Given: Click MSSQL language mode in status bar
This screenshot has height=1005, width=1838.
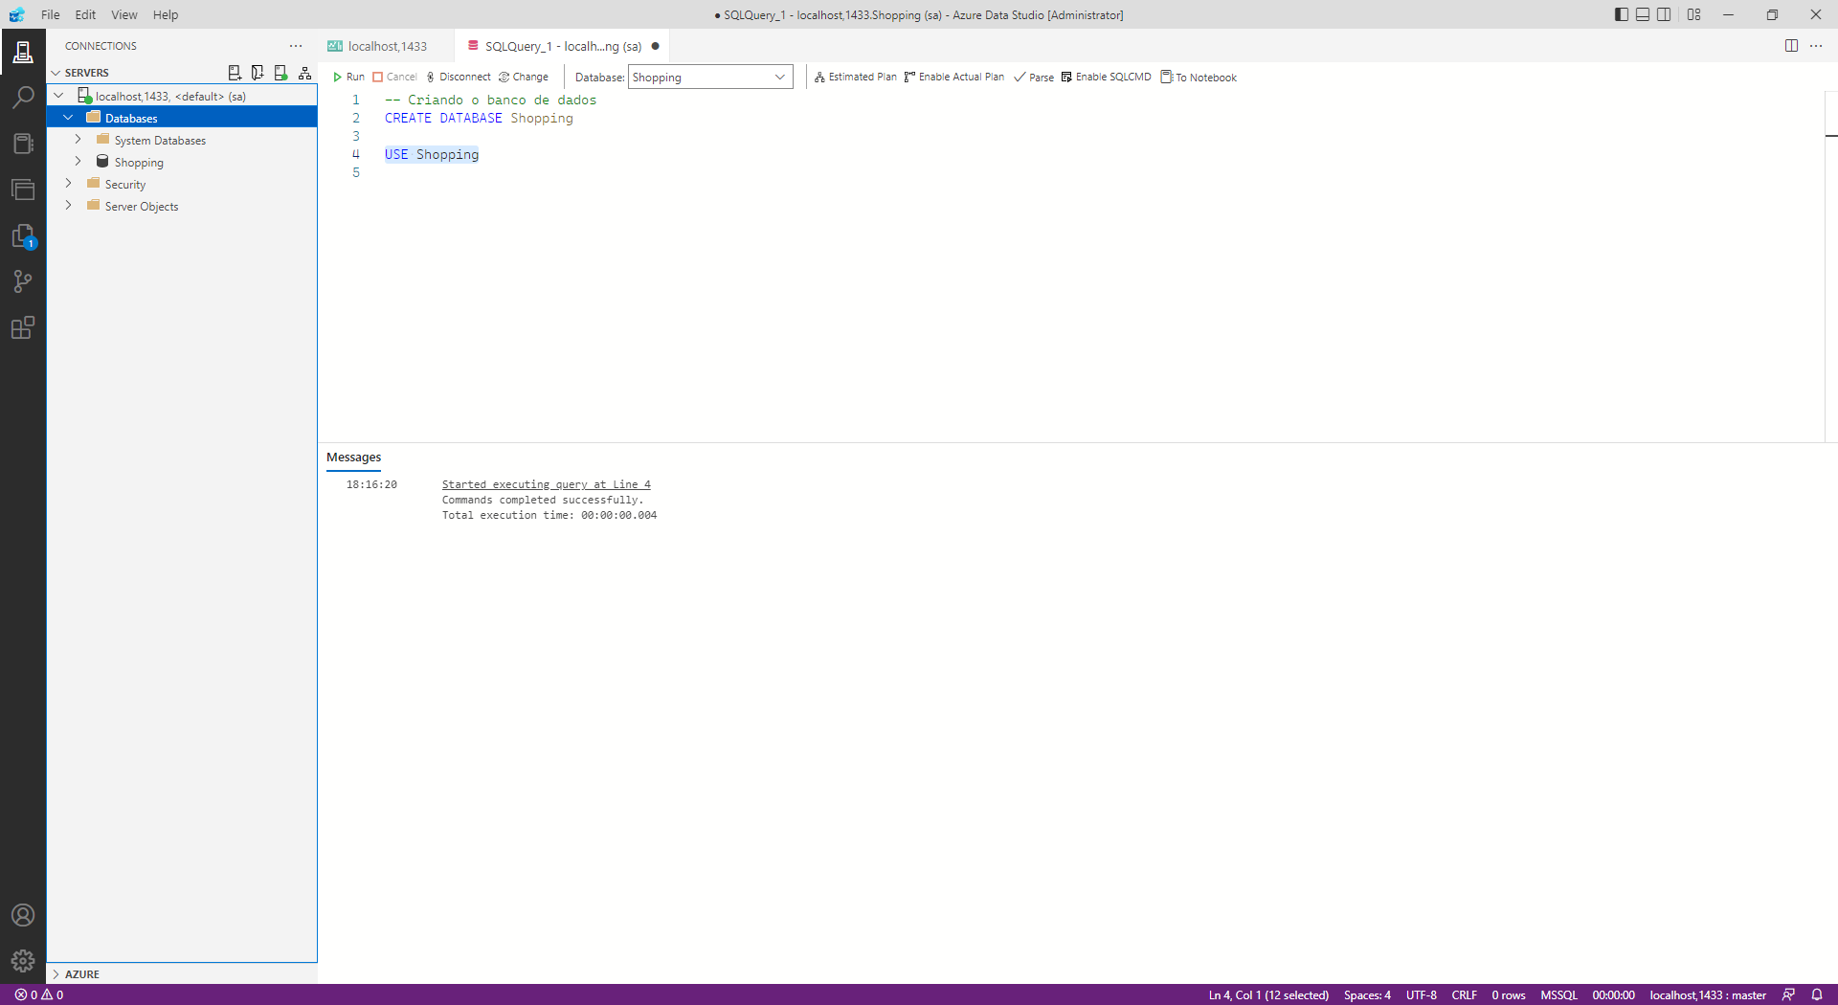Looking at the screenshot, I should coord(1558,995).
